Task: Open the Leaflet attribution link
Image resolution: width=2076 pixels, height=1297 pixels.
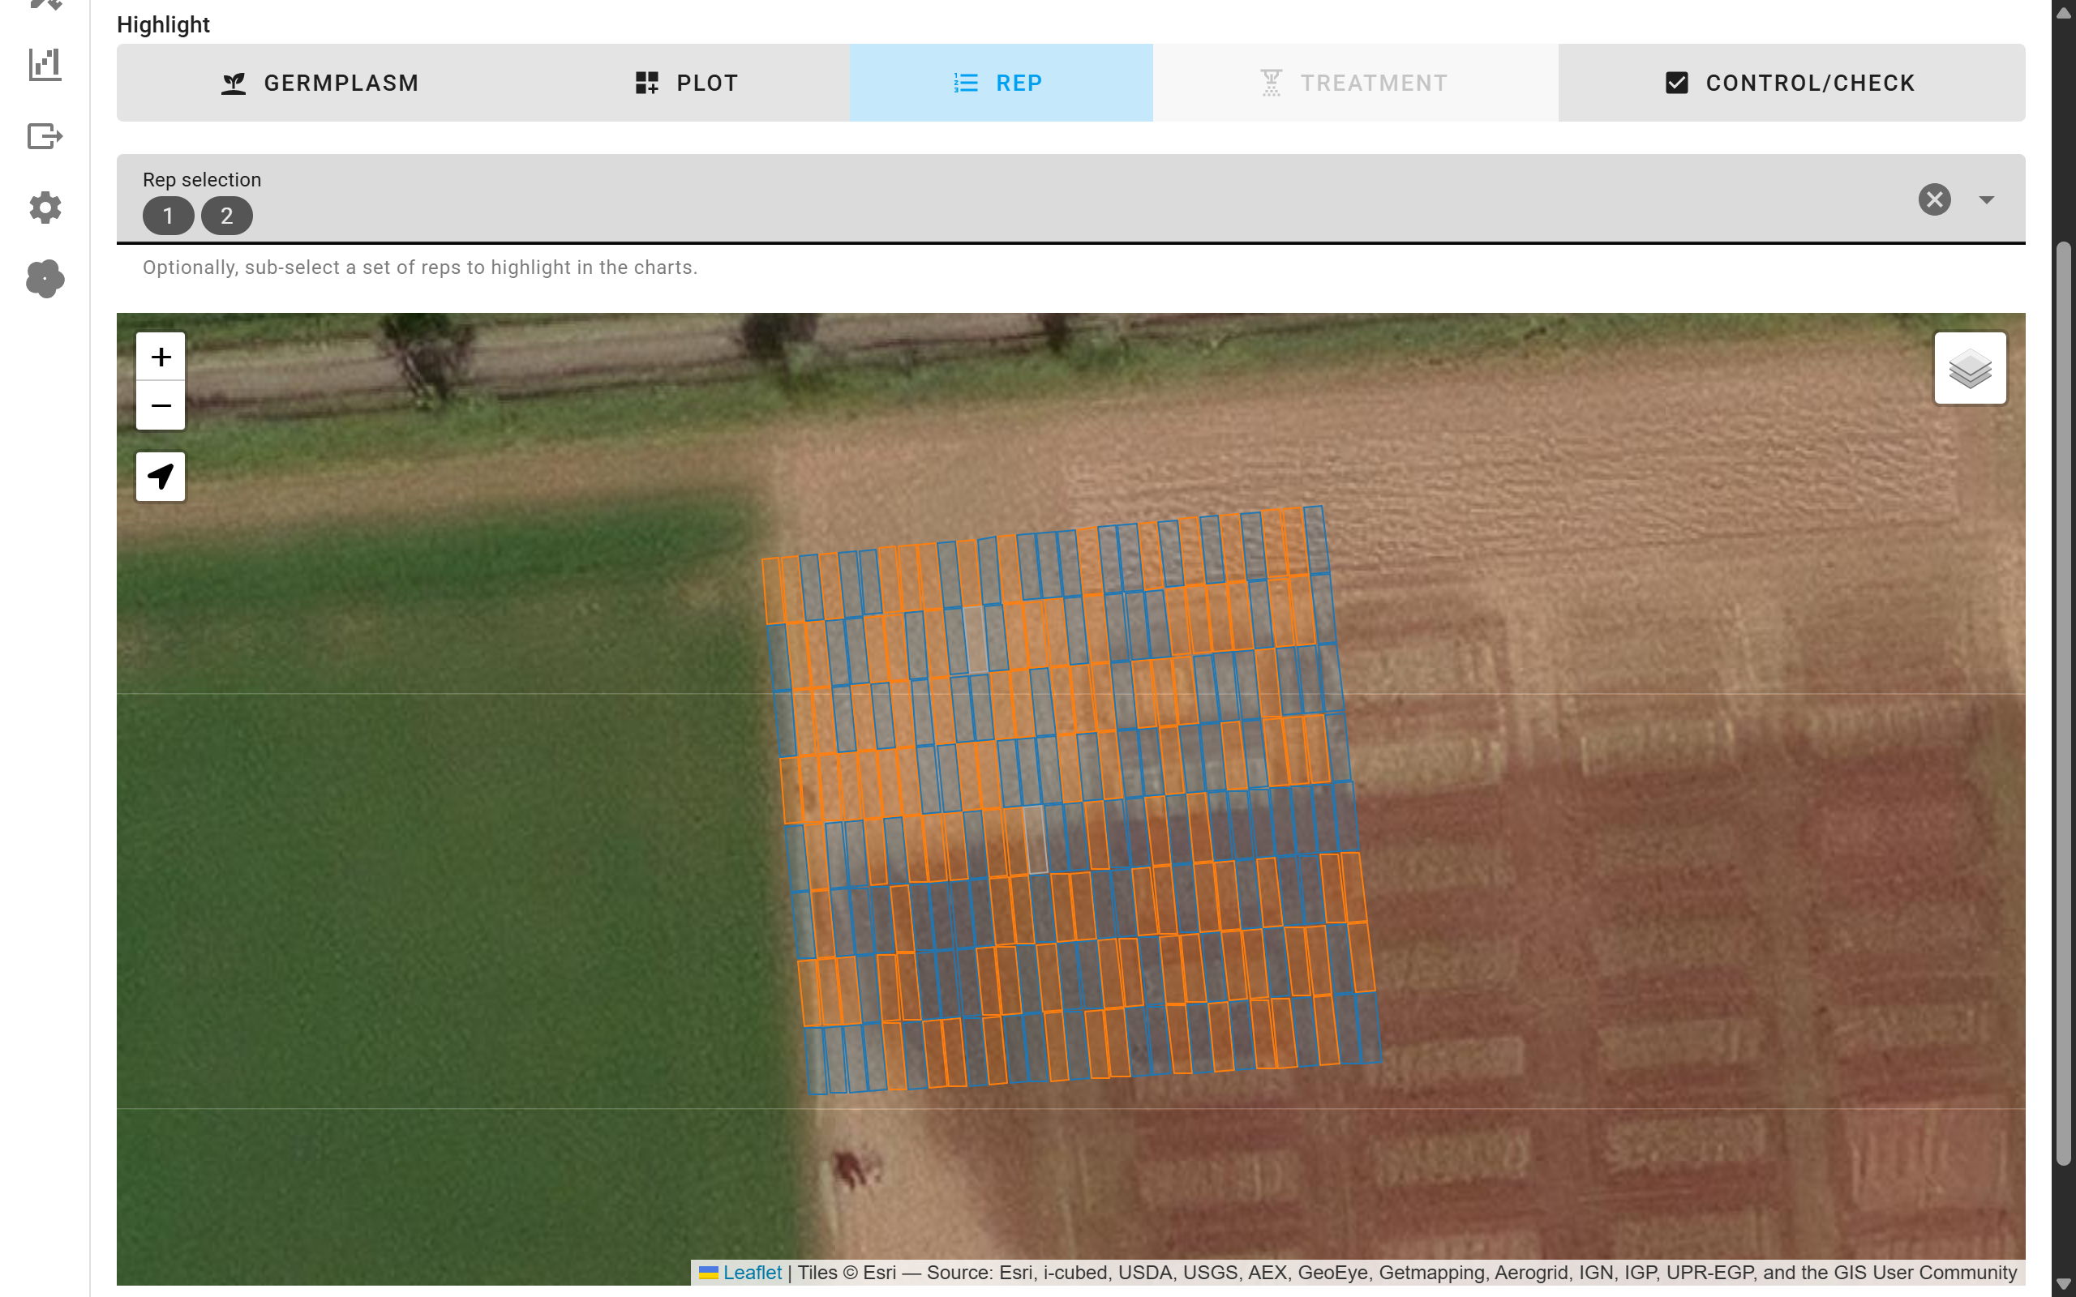Action: 752,1272
